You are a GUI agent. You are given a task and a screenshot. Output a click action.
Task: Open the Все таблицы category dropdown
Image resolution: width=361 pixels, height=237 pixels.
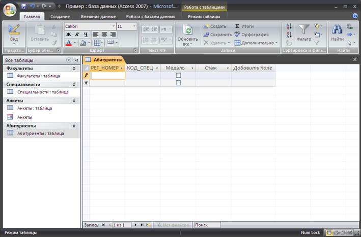(x=69, y=60)
